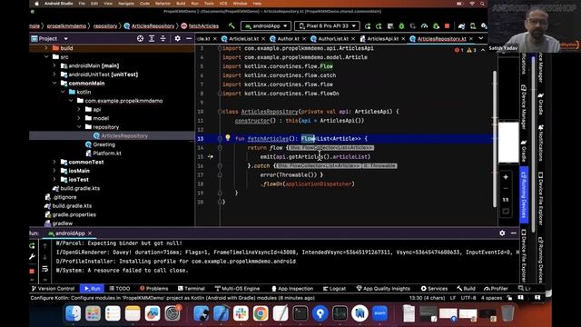The width and height of the screenshot is (581, 327).
Task: Click the 4 spaces indent status entry
Action: pos(491,298)
